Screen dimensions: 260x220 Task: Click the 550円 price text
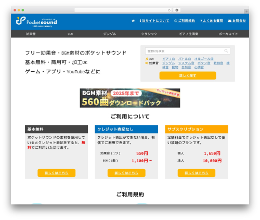[142, 153]
